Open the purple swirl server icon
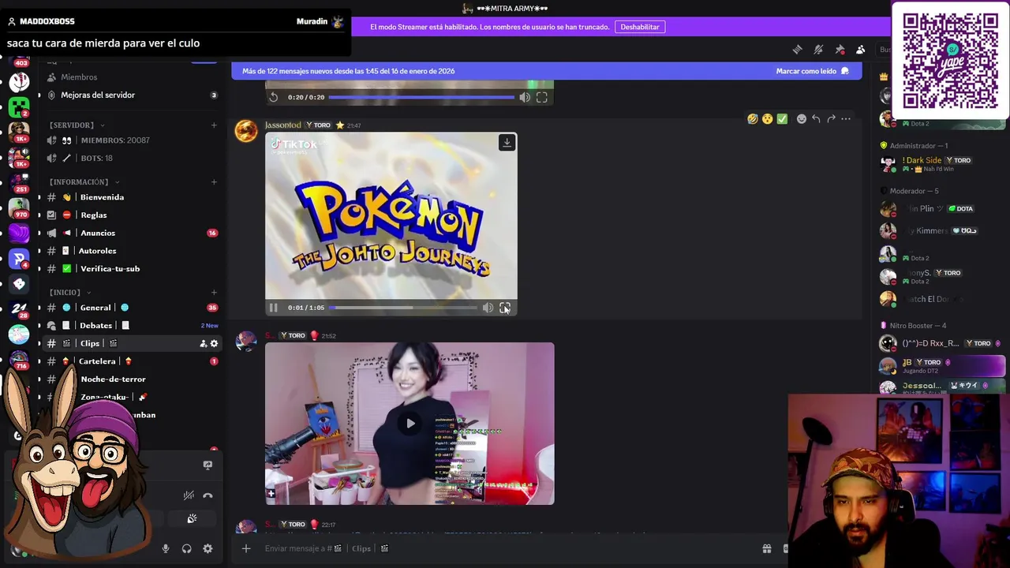 pyautogui.click(x=19, y=233)
